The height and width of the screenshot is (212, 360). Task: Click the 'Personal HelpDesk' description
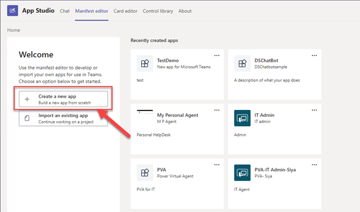coord(153,135)
